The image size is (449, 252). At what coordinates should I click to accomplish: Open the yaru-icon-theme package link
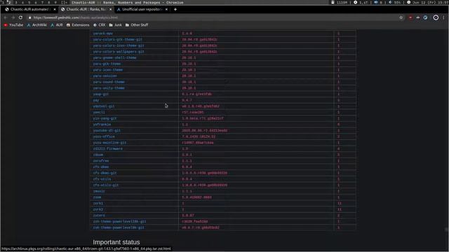[x=107, y=70]
